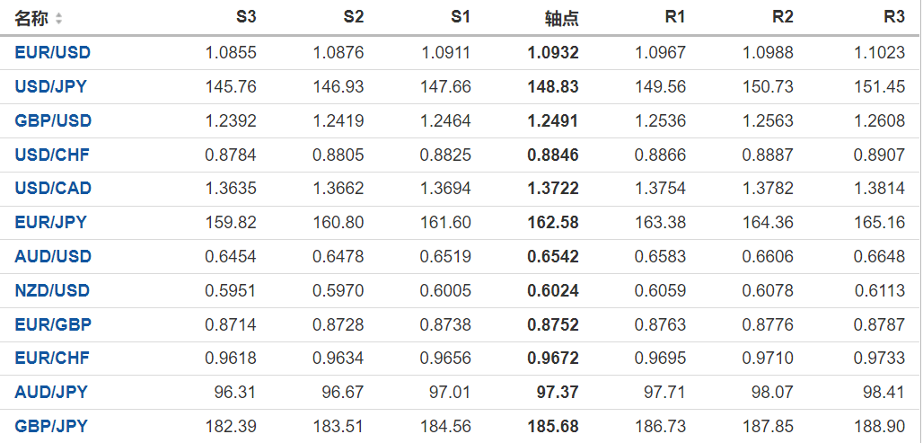Viewport: 923px width, 443px height.
Task: Open the AUD/JPY pair link
Action: coord(51,392)
